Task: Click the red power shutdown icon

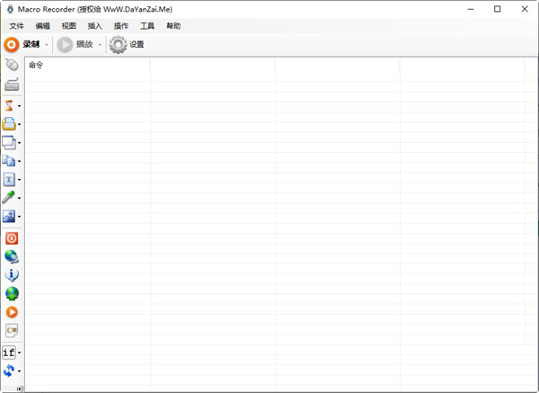Action: [11, 238]
